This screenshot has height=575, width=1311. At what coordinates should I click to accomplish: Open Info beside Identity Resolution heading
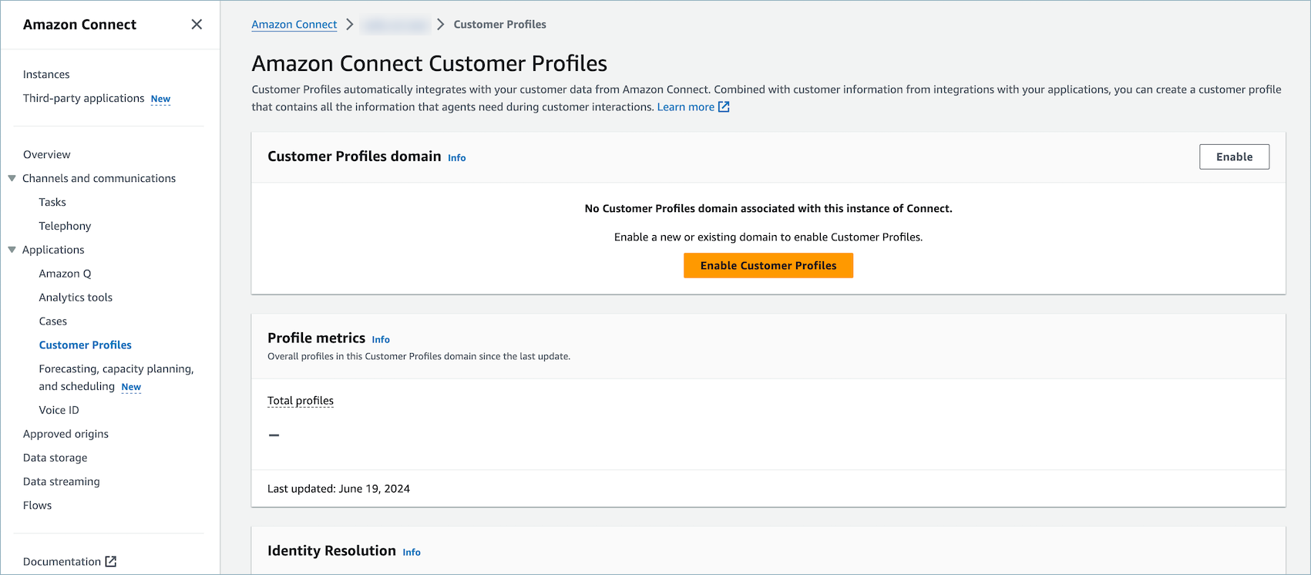[x=412, y=553]
